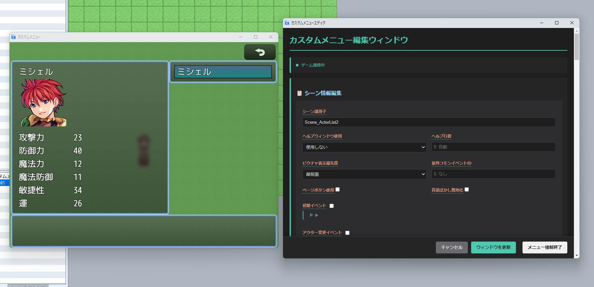Maximize the カスタムメニューエディタ window
The width and height of the screenshot is (594, 287).
click(556, 23)
